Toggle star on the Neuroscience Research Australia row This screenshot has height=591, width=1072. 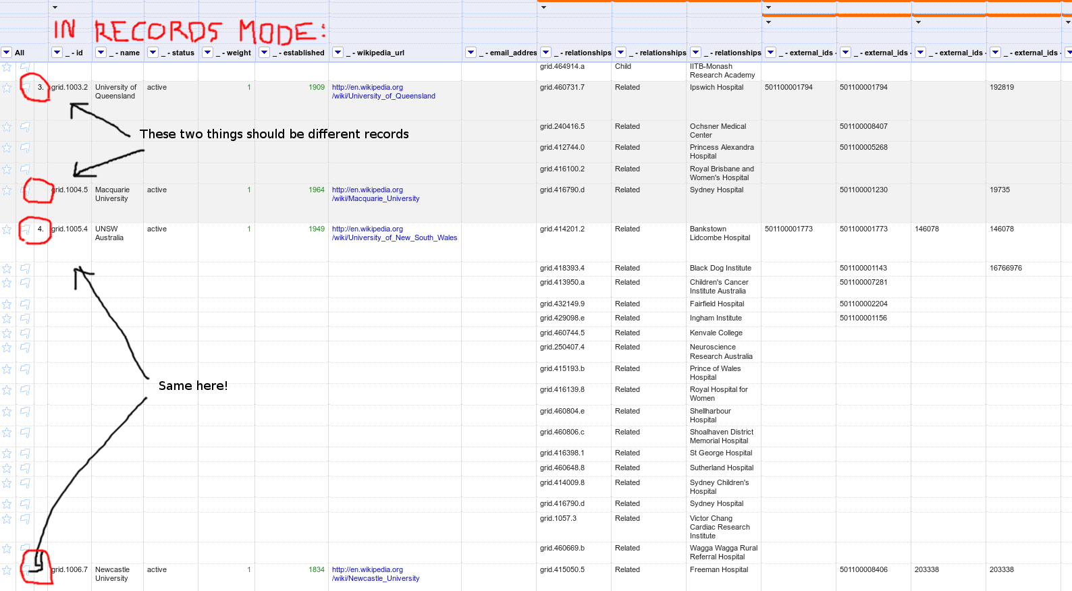pyautogui.click(x=7, y=347)
